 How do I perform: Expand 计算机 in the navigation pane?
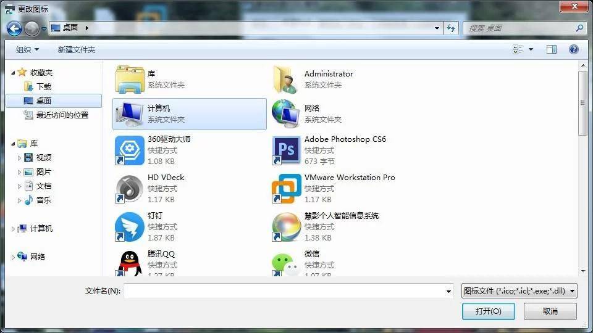(13, 229)
